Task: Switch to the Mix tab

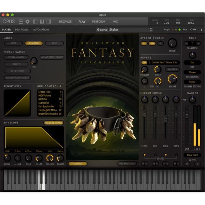Action: click(x=115, y=22)
